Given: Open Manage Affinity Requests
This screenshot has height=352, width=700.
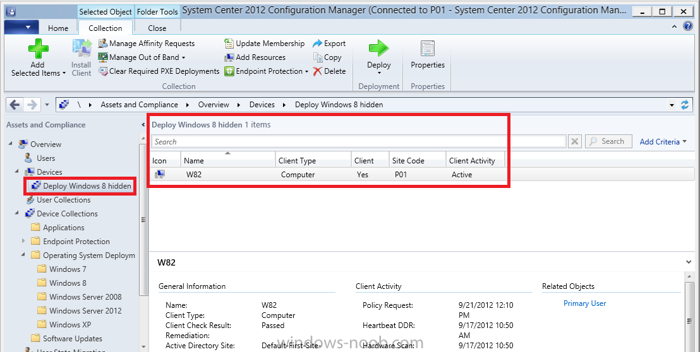Looking at the screenshot, I should click(147, 44).
